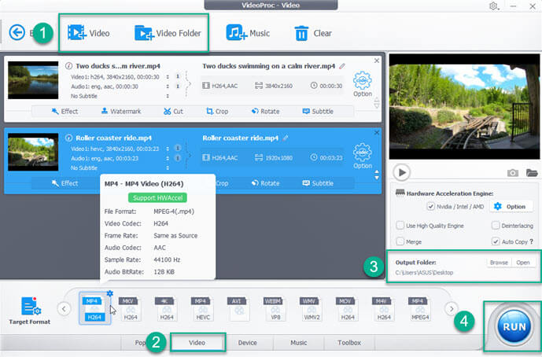Image resolution: width=542 pixels, height=357 pixels.
Task: Expand Video1 hevc track selector for Roller coaster
Action: 168,149
